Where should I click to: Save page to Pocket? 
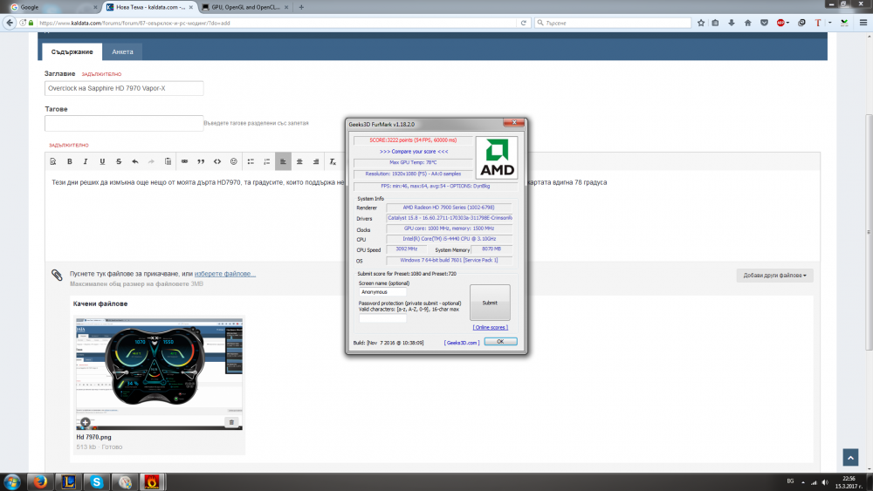click(x=764, y=23)
